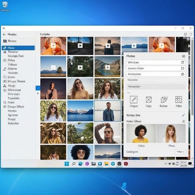195x195 pixels.
Task: Open the Peraiter sidebar entry
Action: pos(13,52)
